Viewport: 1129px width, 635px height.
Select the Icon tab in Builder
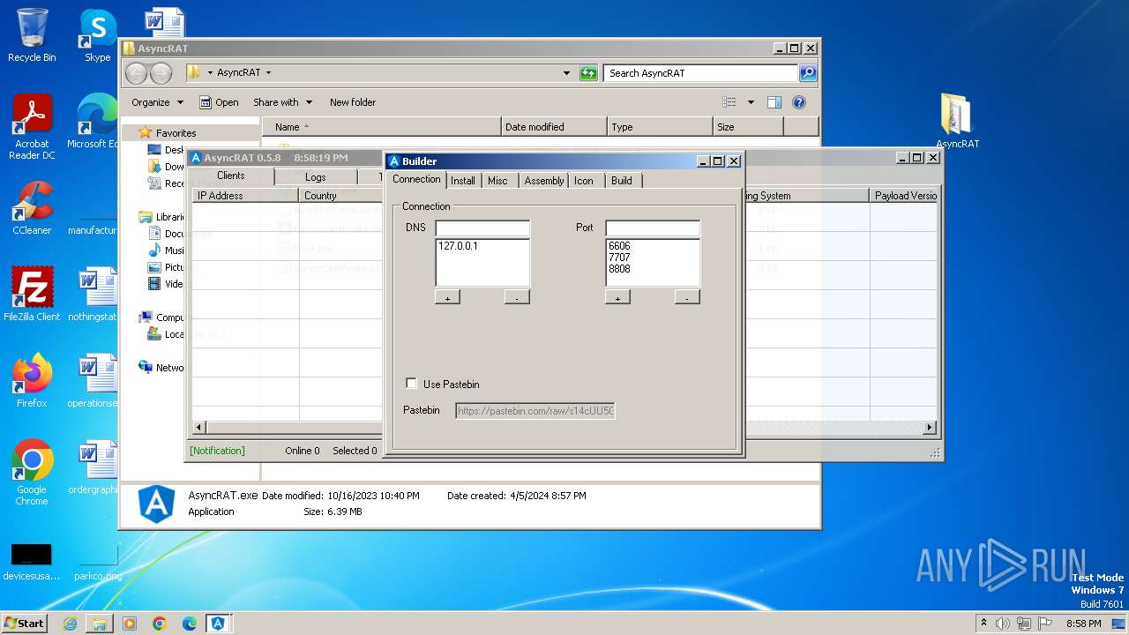coord(584,180)
